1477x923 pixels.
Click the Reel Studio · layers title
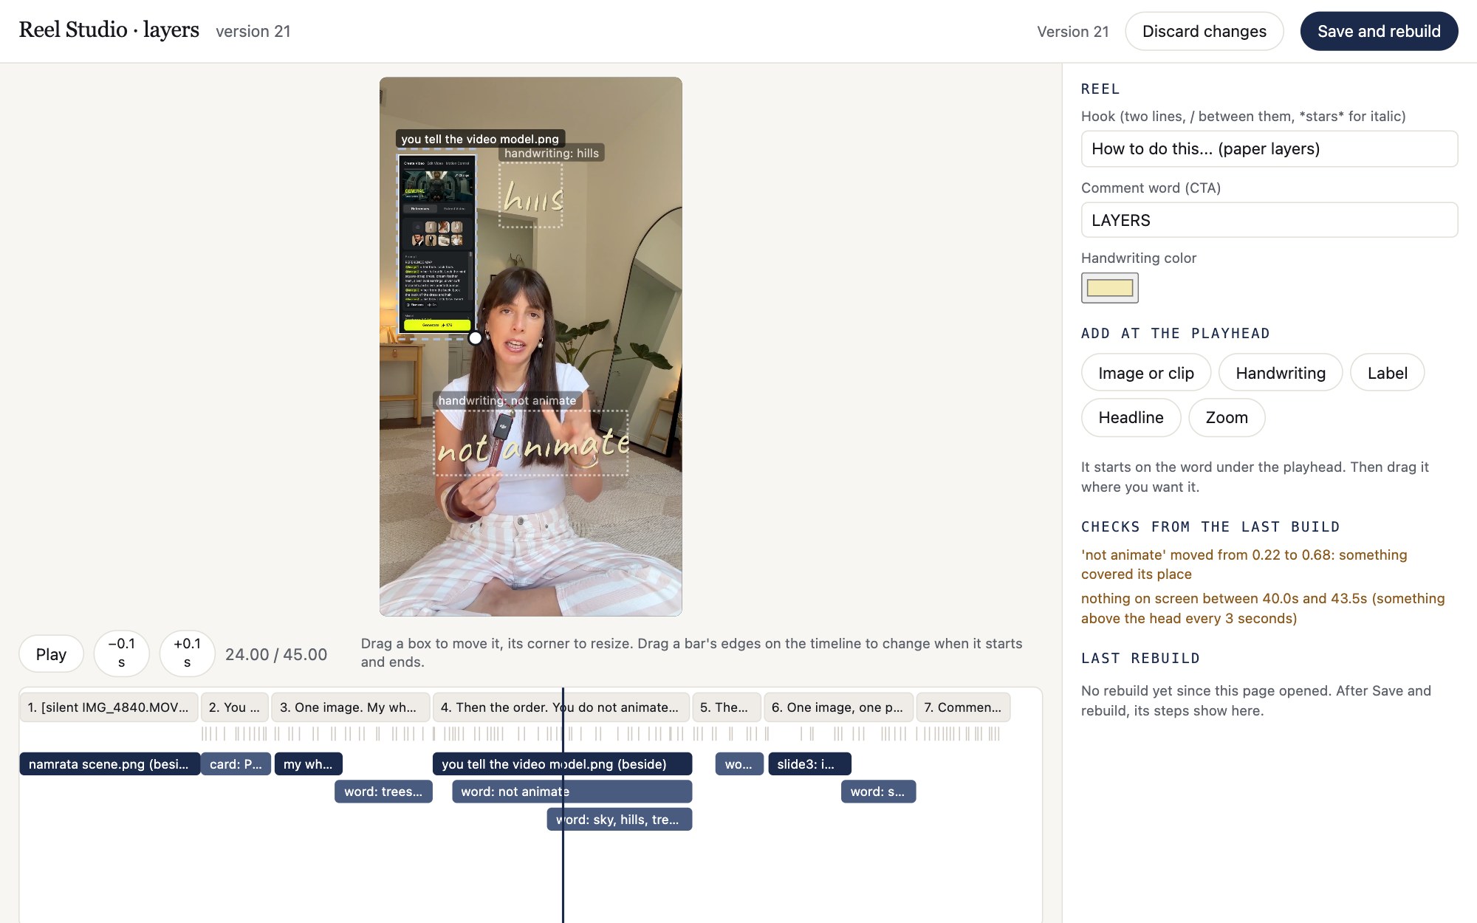pyautogui.click(x=109, y=30)
